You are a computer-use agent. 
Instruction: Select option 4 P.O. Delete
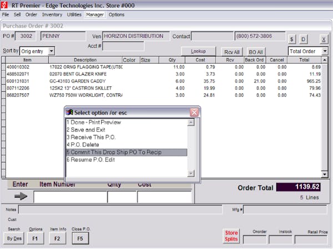pyautogui.click(x=127, y=144)
